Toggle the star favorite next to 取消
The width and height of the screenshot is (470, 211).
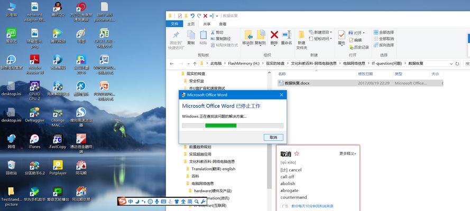(297, 154)
